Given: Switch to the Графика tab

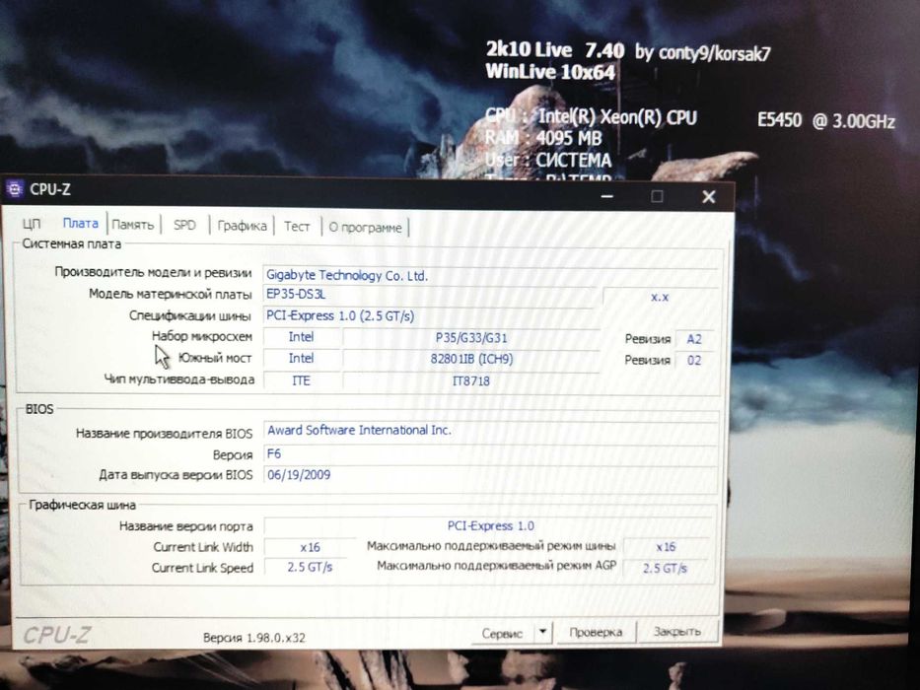Looking at the screenshot, I should point(242,226).
